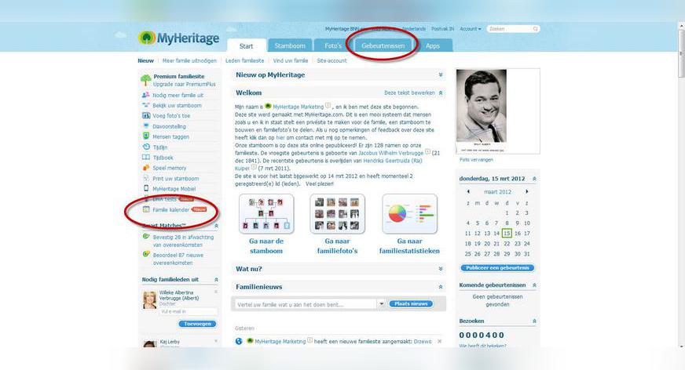This screenshot has height=370, width=685.
Task: Click Bevestig 28 in afwachting van overeenkomsten
Action: [x=183, y=241]
